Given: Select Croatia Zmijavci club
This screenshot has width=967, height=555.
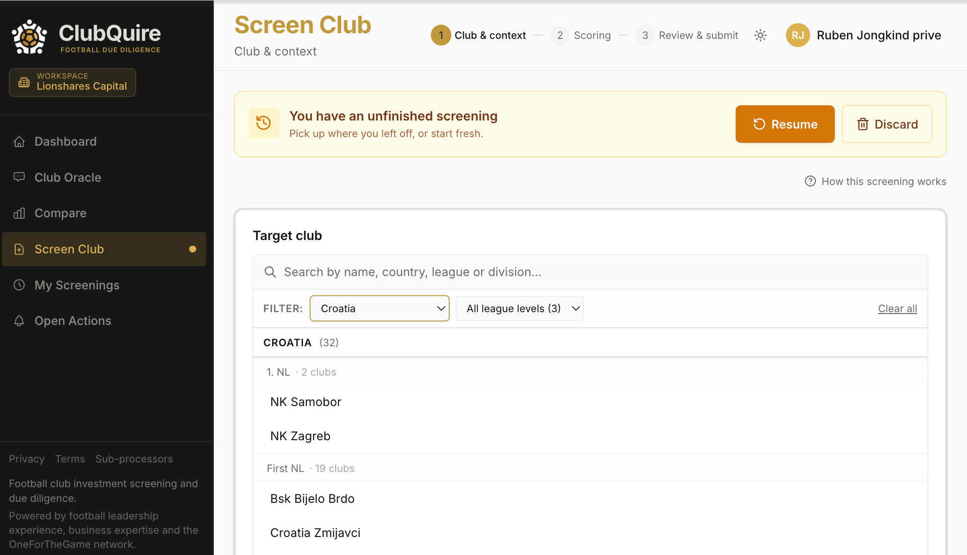Looking at the screenshot, I should tap(590, 533).
